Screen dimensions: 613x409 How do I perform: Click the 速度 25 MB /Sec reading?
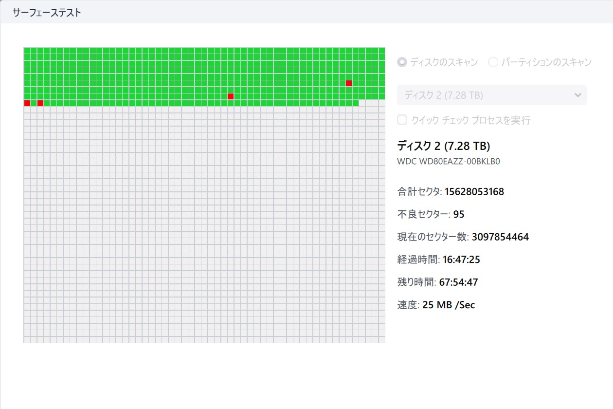[x=449, y=305]
